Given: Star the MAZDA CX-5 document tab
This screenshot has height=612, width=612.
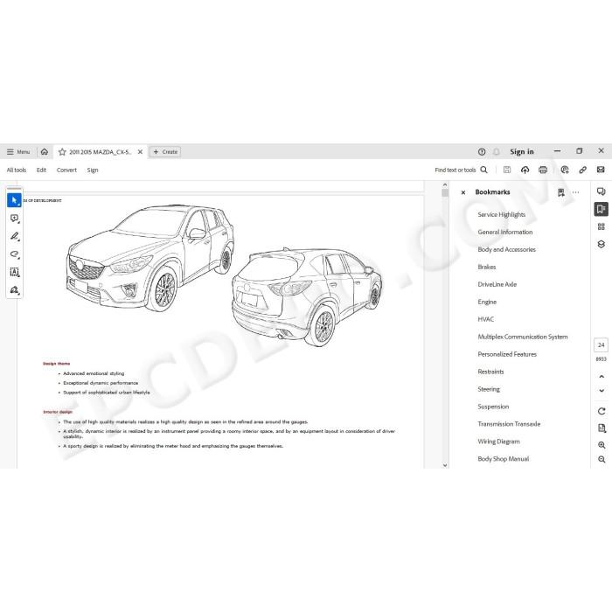Looking at the screenshot, I should pyautogui.click(x=62, y=152).
